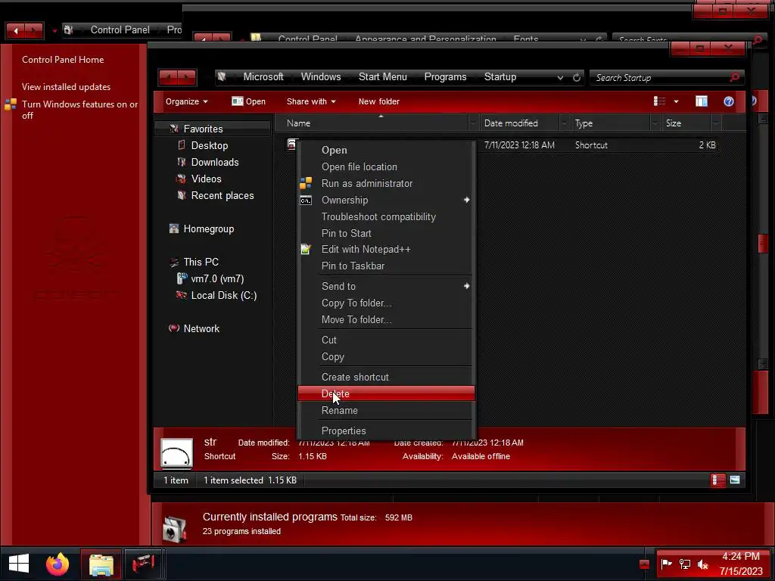Open vm7.0 (vm7) drive
This screenshot has width=775, height=581.
(x=217, y=278)
